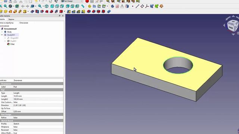Click the Create Body icon
The width and height of the screenshot is (239, 134).
tap(112, 6)
